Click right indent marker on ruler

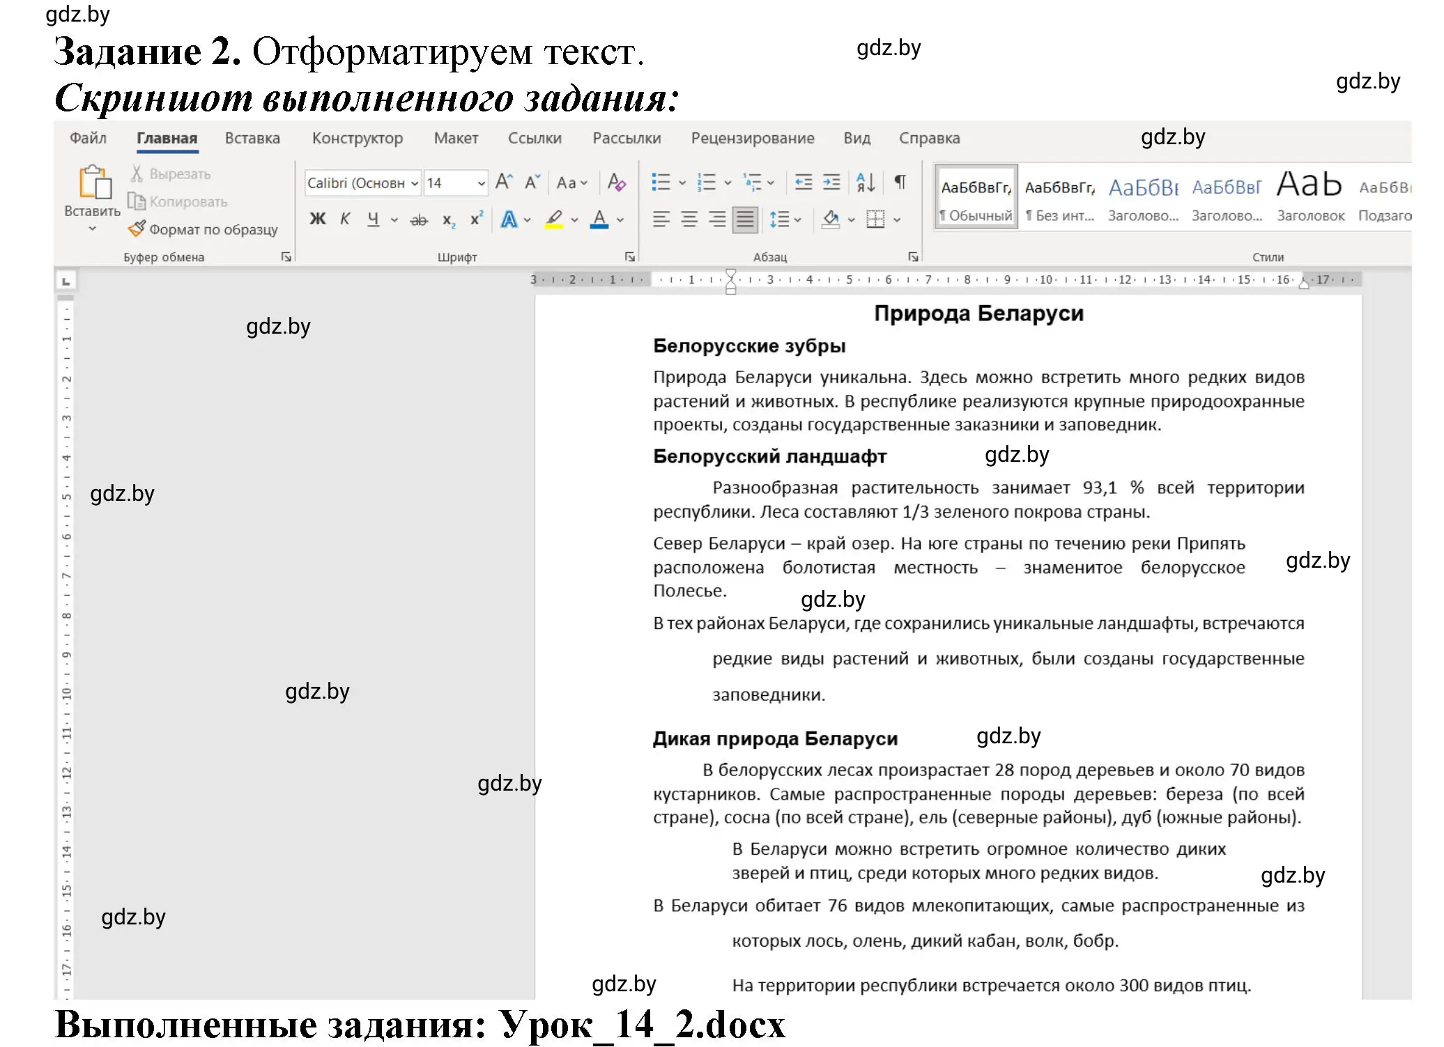[1303, 284]
